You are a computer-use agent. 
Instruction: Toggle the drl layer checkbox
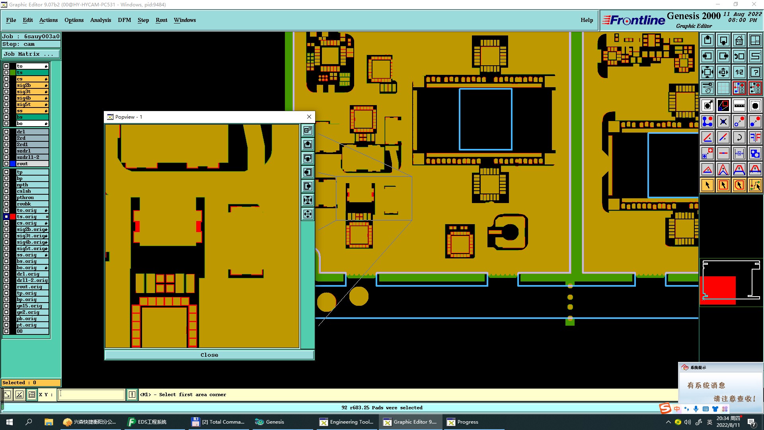6,132
